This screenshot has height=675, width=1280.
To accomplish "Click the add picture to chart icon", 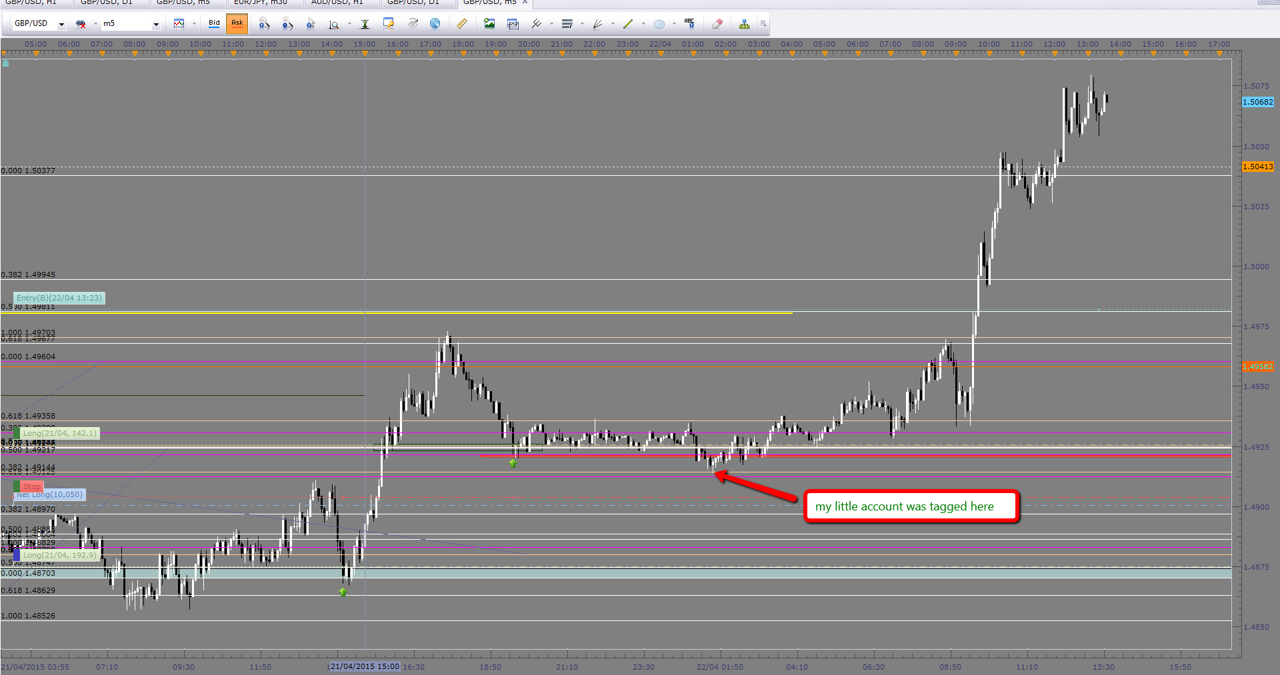I will click(489, 24).
